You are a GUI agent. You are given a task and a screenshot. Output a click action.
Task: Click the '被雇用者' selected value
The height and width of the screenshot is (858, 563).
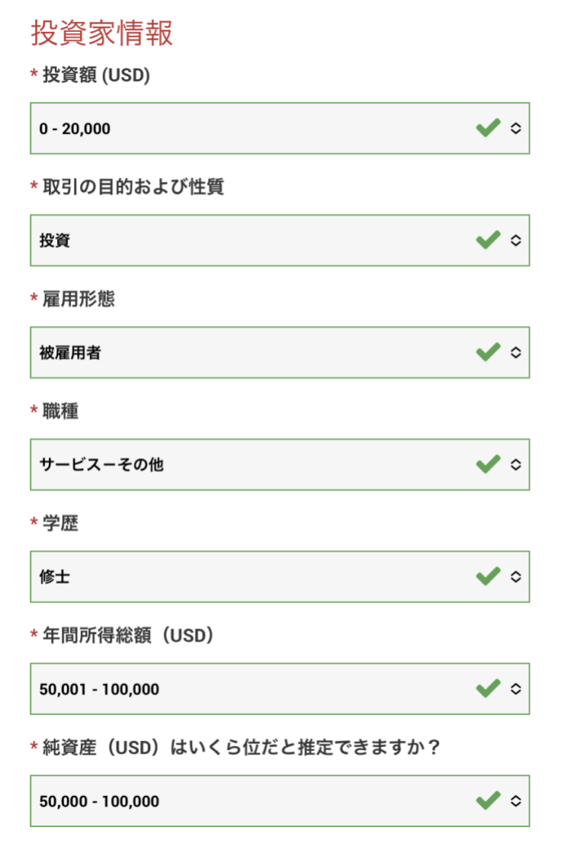coord(70,352)
